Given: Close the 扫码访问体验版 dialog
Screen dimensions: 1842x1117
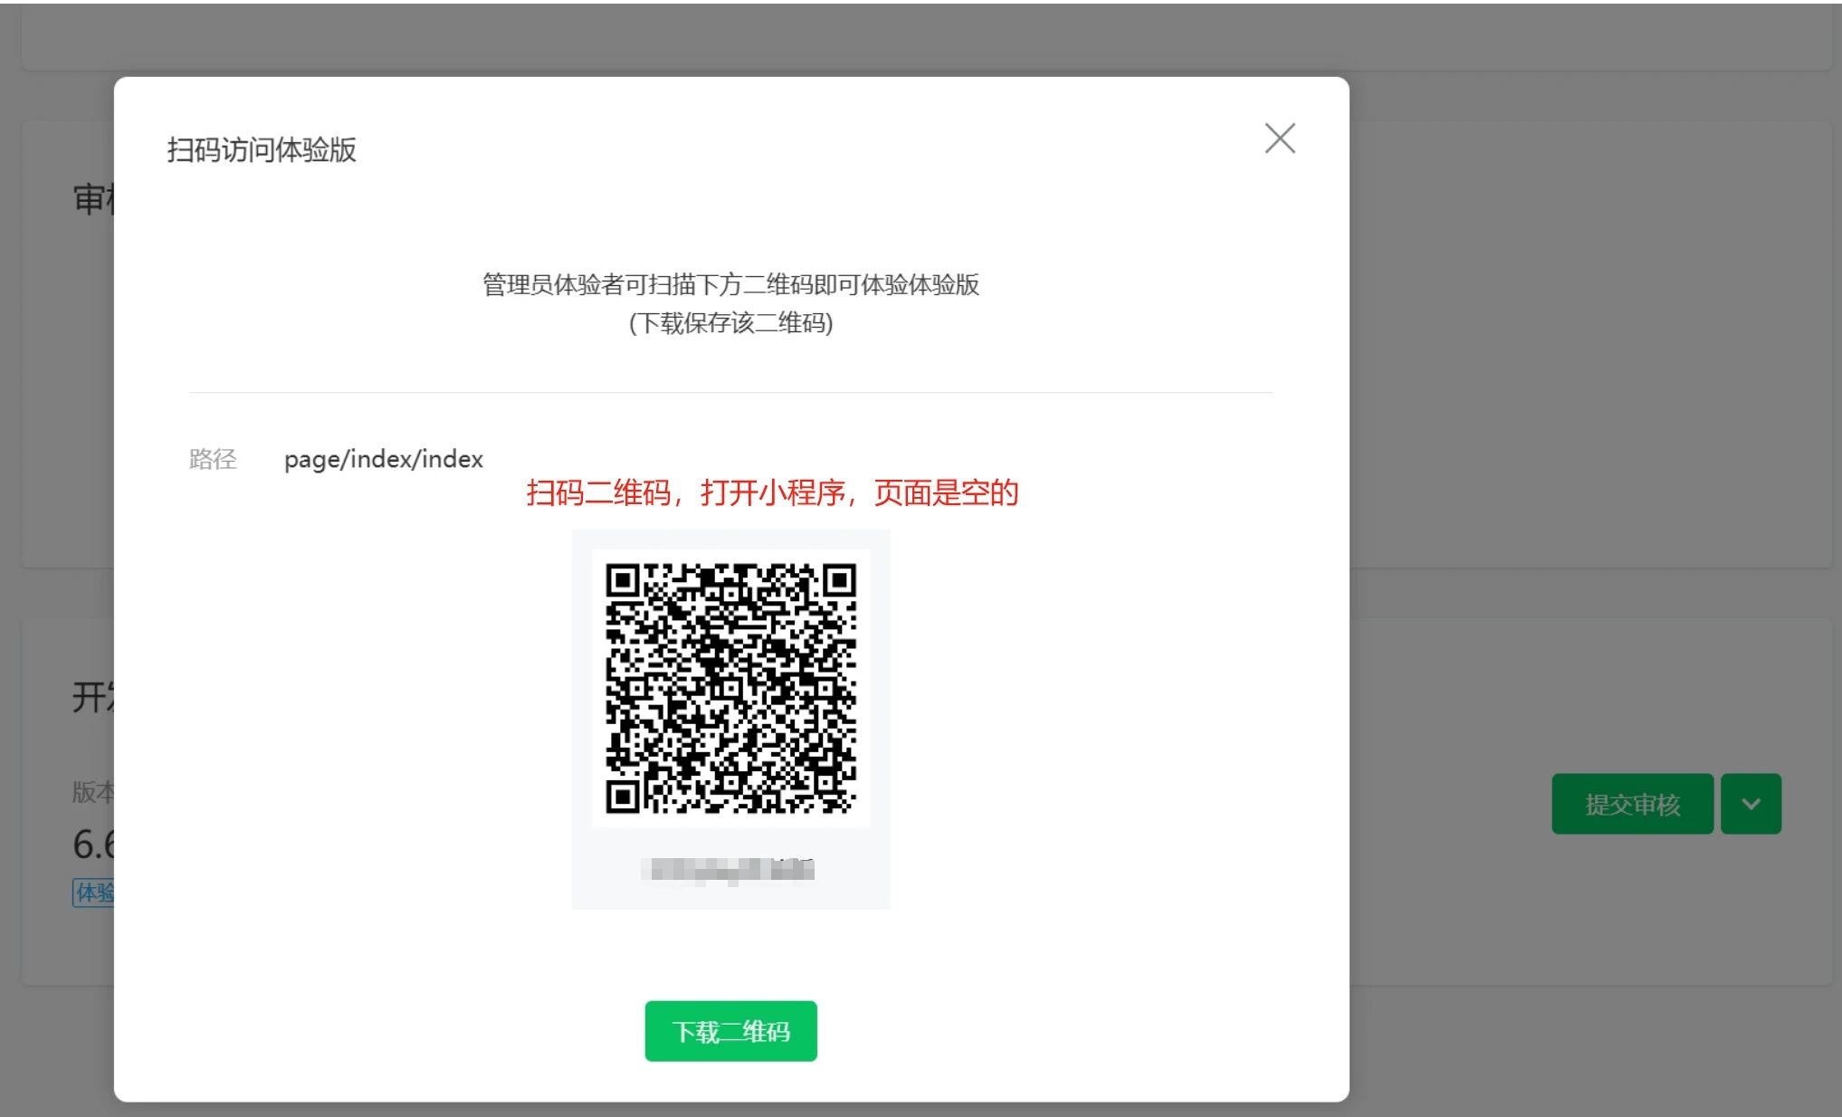Looking at the screenshot, I should pos(1279,138).
